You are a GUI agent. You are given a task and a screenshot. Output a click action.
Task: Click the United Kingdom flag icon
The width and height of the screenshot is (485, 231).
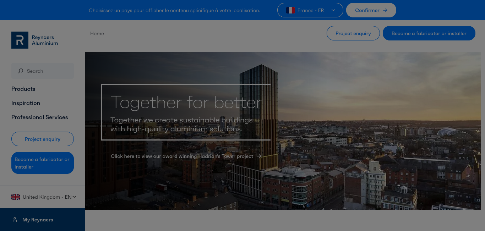[x=16, y=197]
